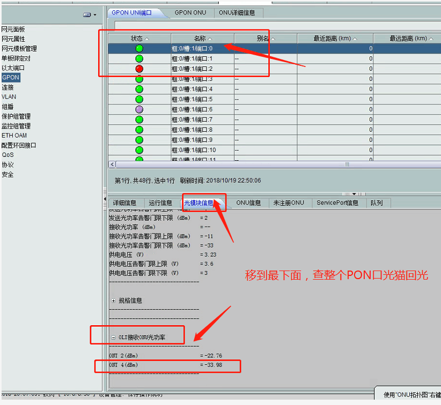The width and height of the screenshot is (441, 405).
Task: Click the green status icon of port 5
Action: (x=139, y=99)
